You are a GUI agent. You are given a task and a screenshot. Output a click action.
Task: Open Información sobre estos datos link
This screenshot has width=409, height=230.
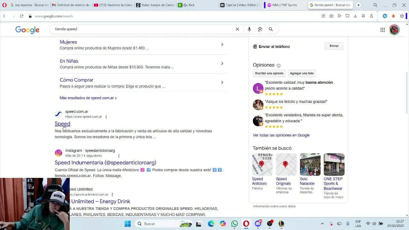click(274, 207)
